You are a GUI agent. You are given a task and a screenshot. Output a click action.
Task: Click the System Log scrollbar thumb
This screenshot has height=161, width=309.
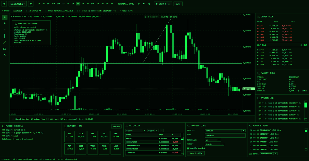click(306, 105)
